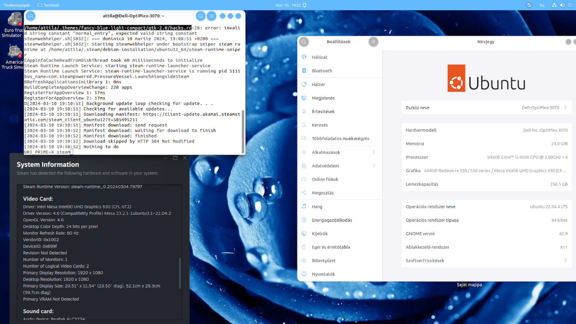The image size is (576, 324).
Task: Open Keresés search settings
Action: point(340,125)
